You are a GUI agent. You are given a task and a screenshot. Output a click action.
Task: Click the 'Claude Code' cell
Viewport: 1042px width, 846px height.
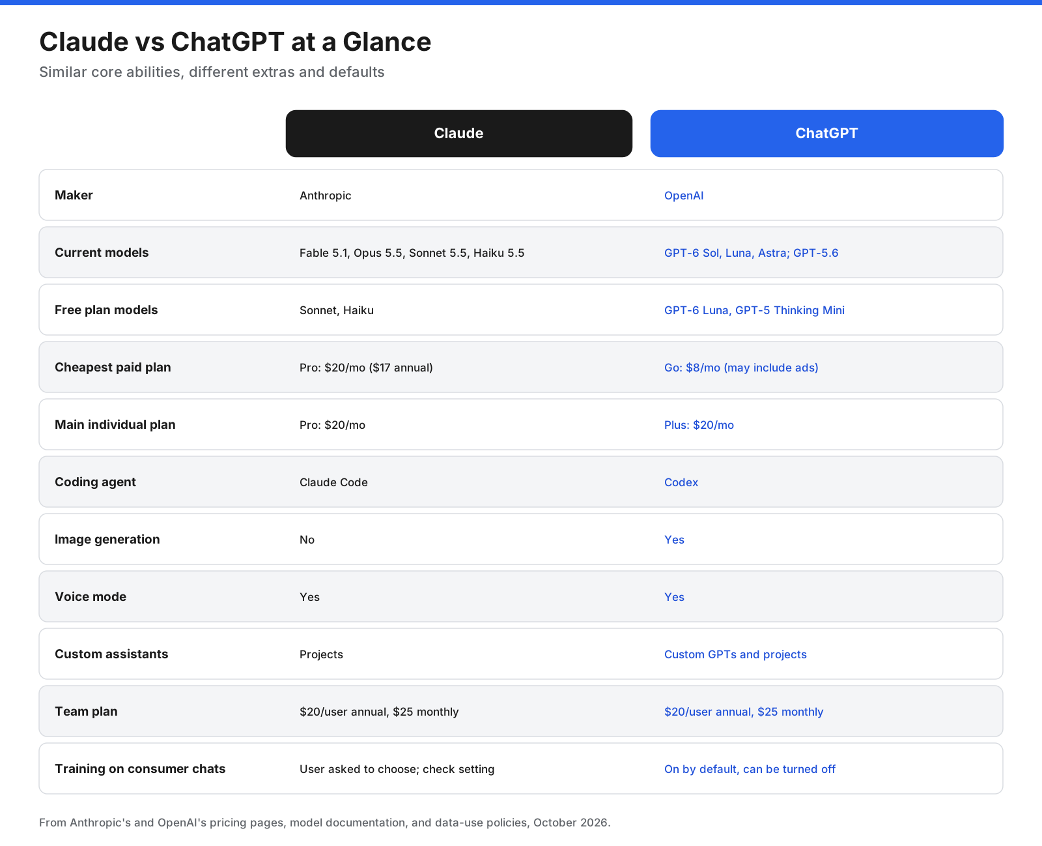click(x=333, y=482)
